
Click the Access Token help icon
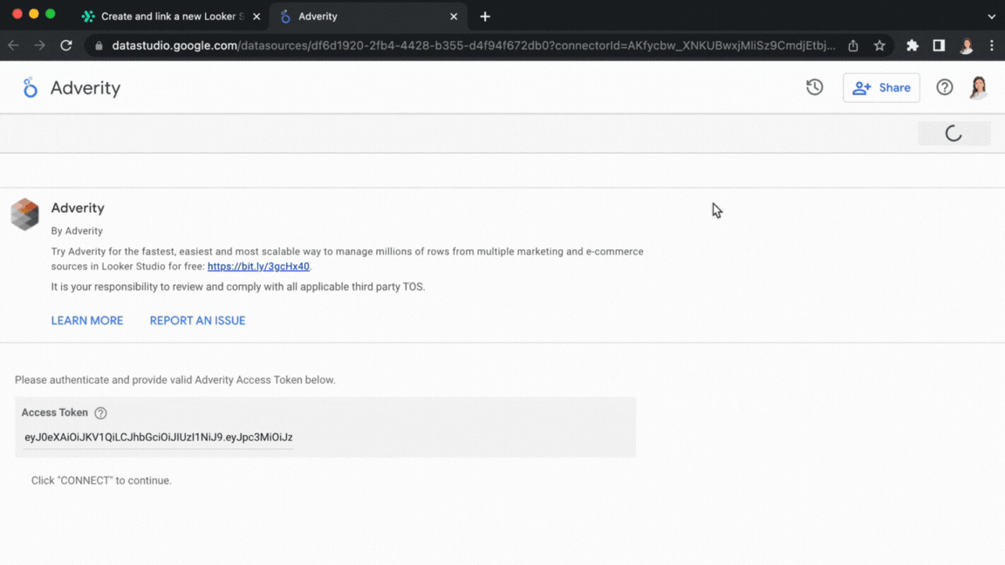click(x=100, y=413)
